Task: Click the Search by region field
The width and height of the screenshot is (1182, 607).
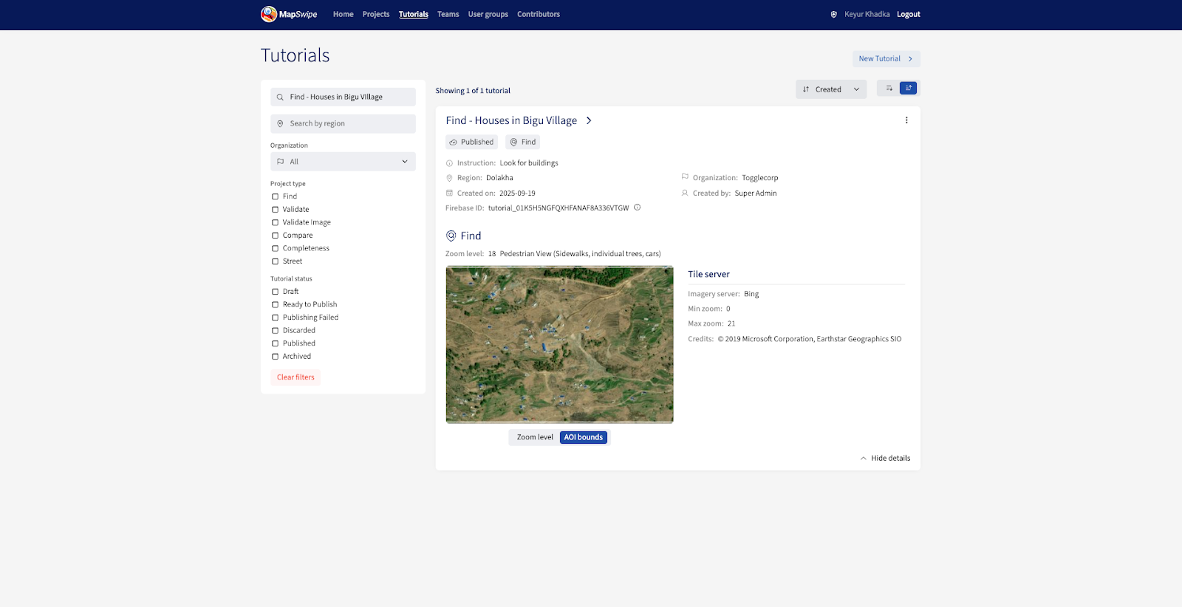Action: point(343,124)
